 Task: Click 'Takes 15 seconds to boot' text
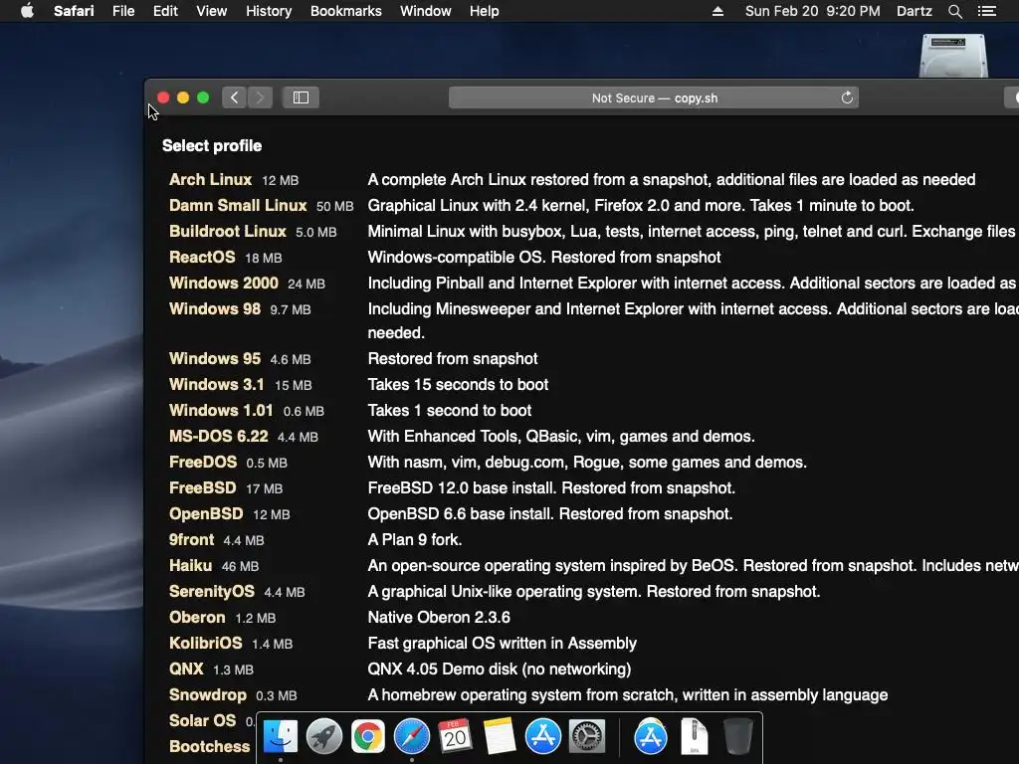[458, 385]
